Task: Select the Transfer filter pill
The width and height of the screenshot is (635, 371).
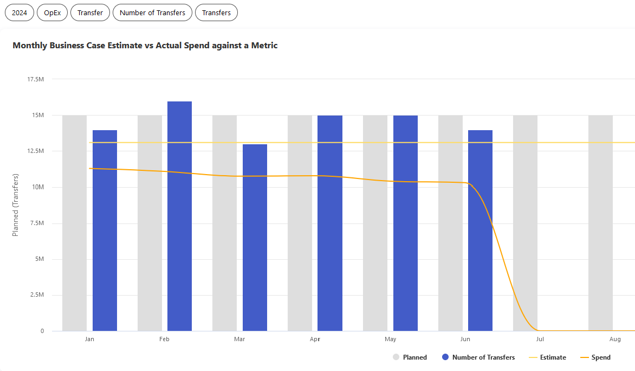Action: (x=90, y=12)
